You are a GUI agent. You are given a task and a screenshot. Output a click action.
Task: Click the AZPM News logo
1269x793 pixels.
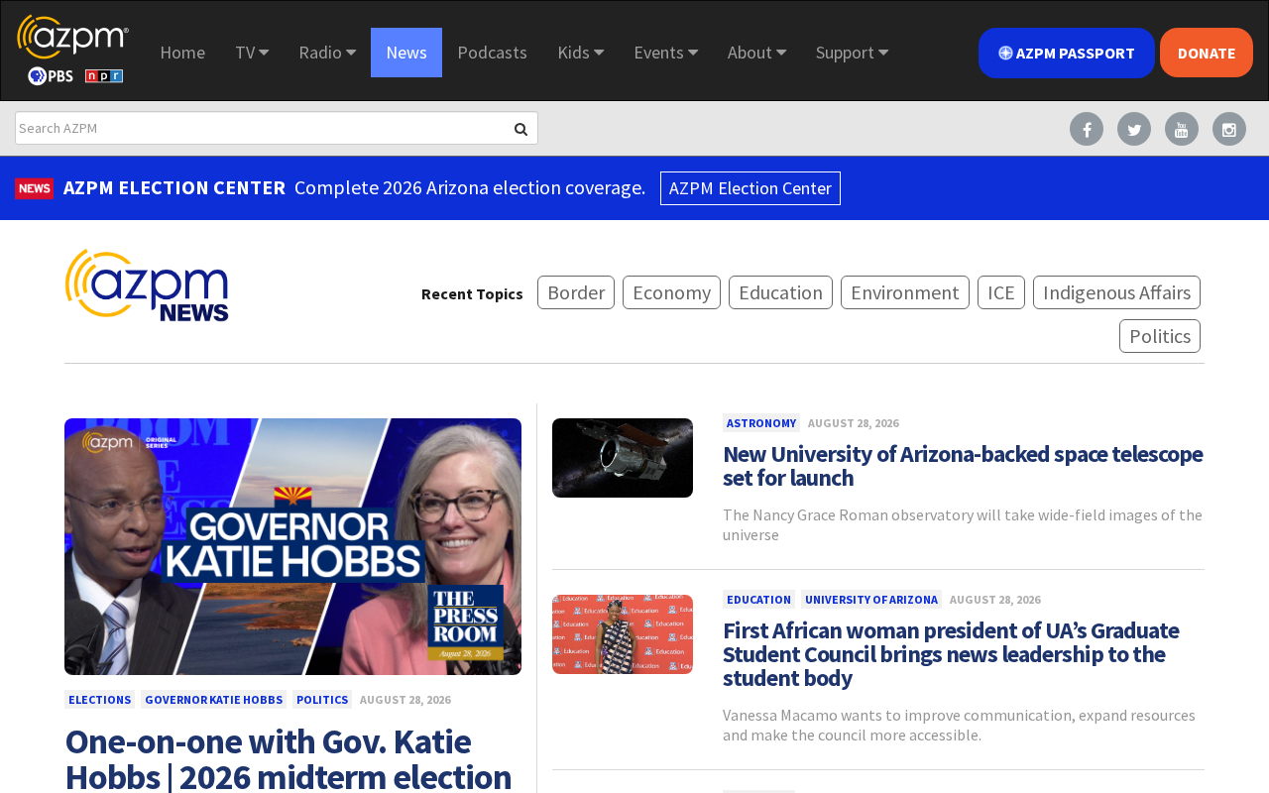point(147,285)
